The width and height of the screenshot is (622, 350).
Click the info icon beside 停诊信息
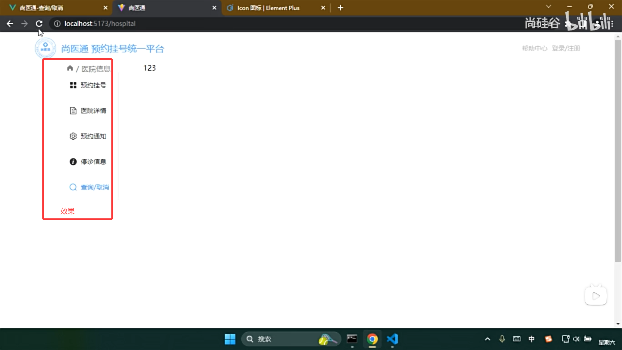coord(73,162)
